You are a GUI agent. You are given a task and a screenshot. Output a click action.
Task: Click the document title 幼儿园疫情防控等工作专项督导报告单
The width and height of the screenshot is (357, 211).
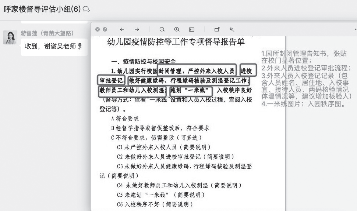coord(176,42)
